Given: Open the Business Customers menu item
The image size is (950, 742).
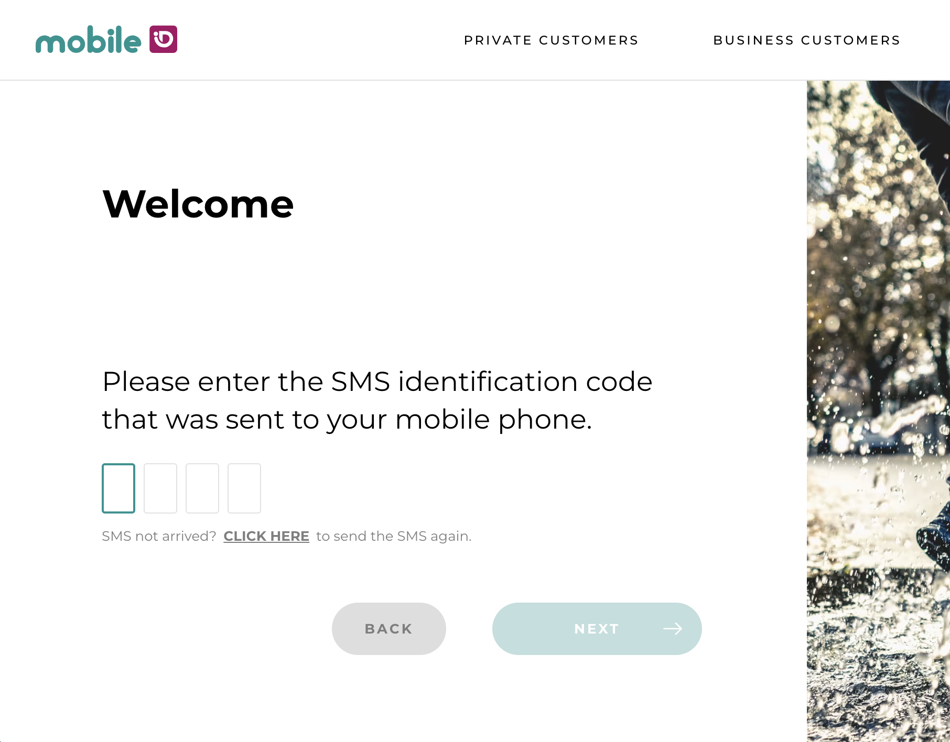Looking at the screenshot, I should (x=806, y=40).
